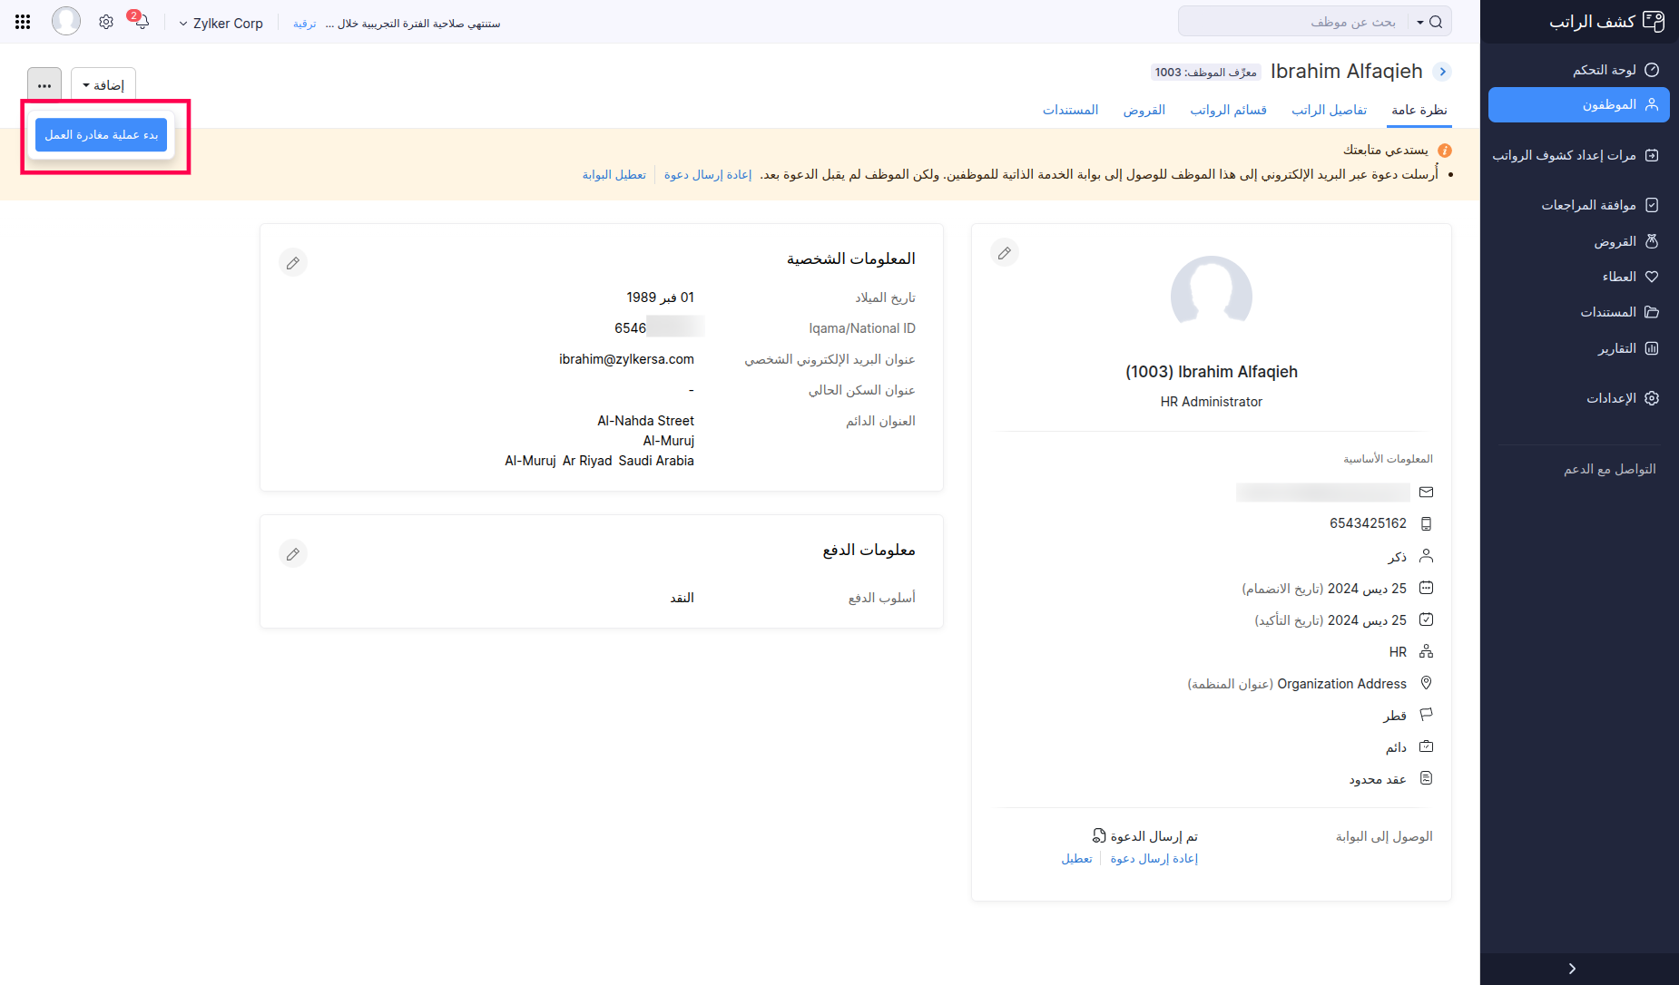This screenshot has height=985, width=1679.
Task: Open the Zylker Corp organization switcher
Action: (x=221, y=23)
